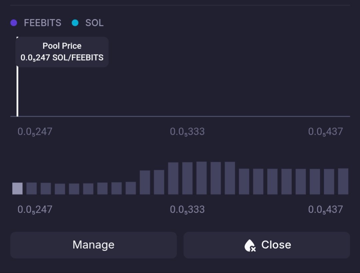Click the droplet-with-X icon on Close
Image resolution: width=360 pixels, height=273 pixels.
coord(250,245)
